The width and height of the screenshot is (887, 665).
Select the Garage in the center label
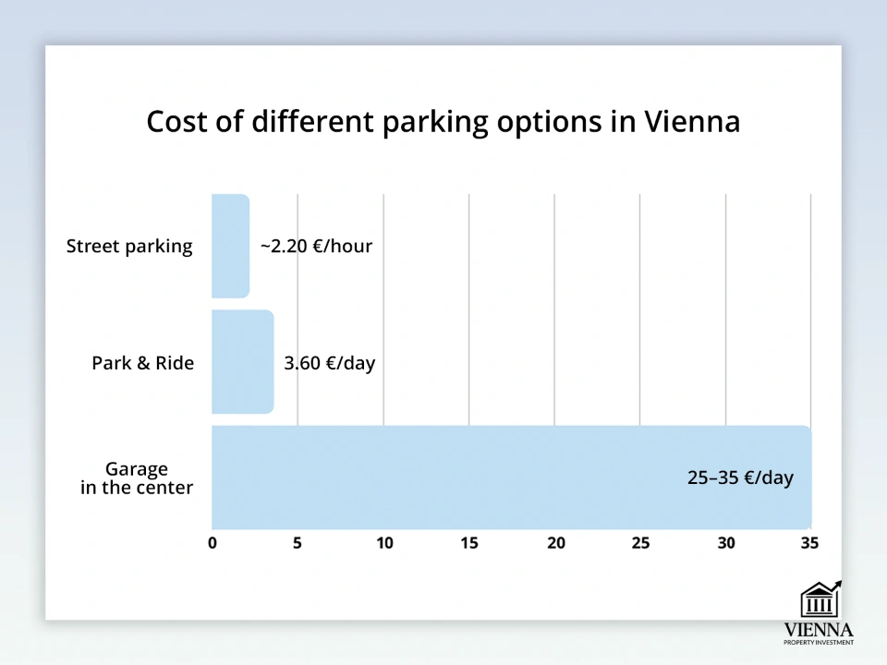[x=137, y=478]
